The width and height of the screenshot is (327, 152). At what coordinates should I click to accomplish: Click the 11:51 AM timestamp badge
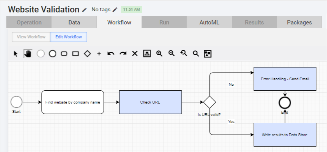coord(131,10)
